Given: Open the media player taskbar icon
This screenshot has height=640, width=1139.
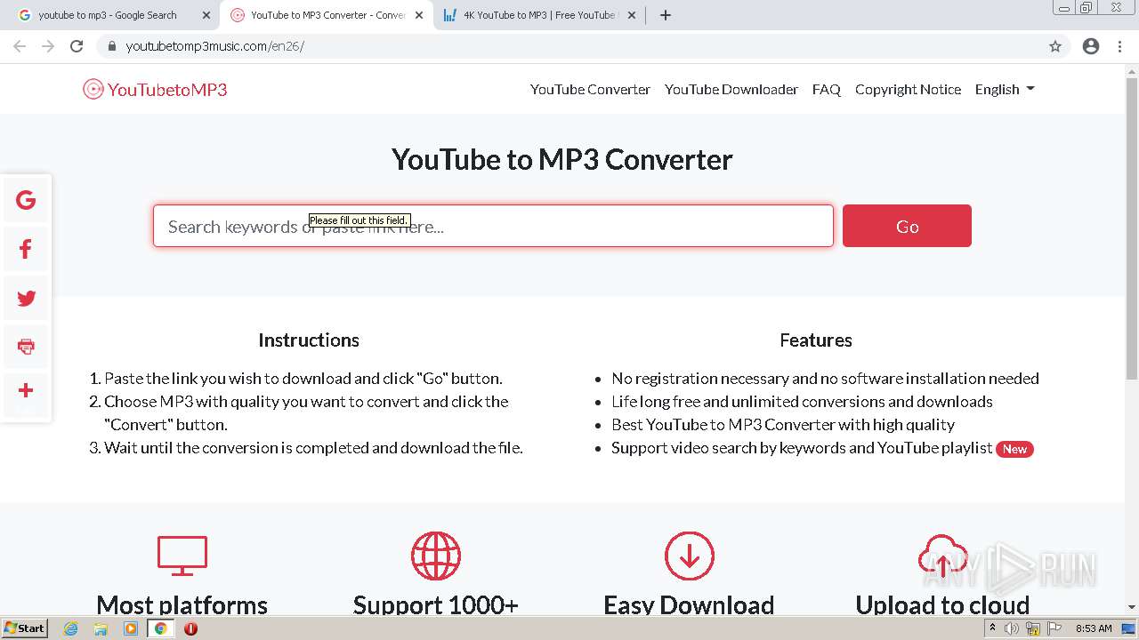Looking at the screenshot, I should point(131,628).
